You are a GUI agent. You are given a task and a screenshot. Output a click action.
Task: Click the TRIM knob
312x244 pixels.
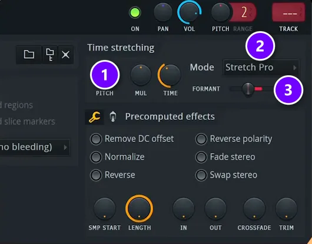[286, 209]
